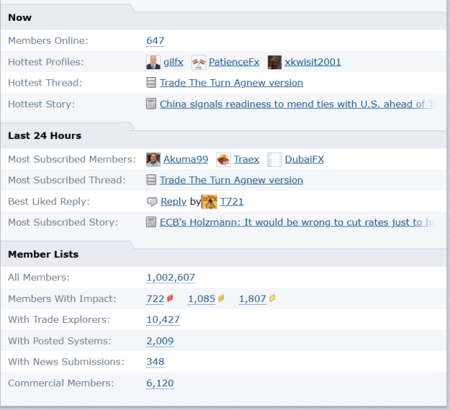
Task: Click news icon beside Hottest Story
Action: (x=151, y=104)
